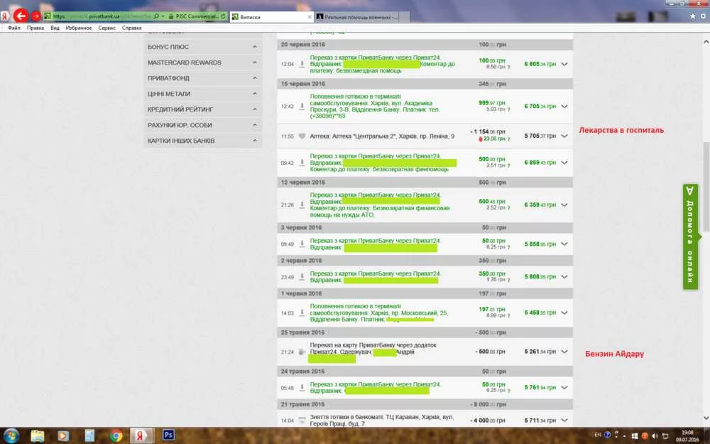Click the icon of 21:24 outgoing transfer
Image resolution: width=710 pixels, height=444 pixels.
click(x=302, y=352)
